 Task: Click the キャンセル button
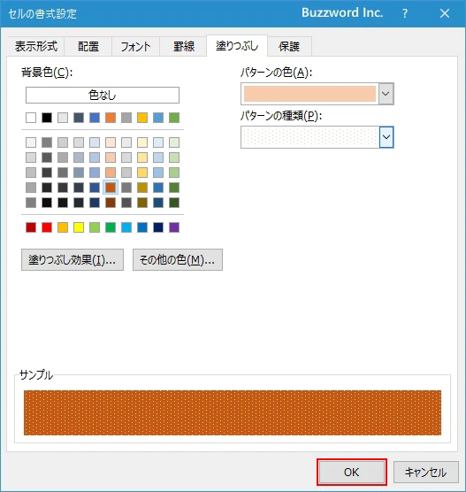coord(425,472)
